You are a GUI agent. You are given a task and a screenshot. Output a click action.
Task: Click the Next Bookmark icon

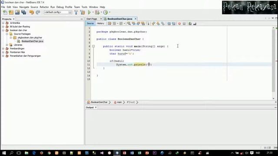(158, 23)
